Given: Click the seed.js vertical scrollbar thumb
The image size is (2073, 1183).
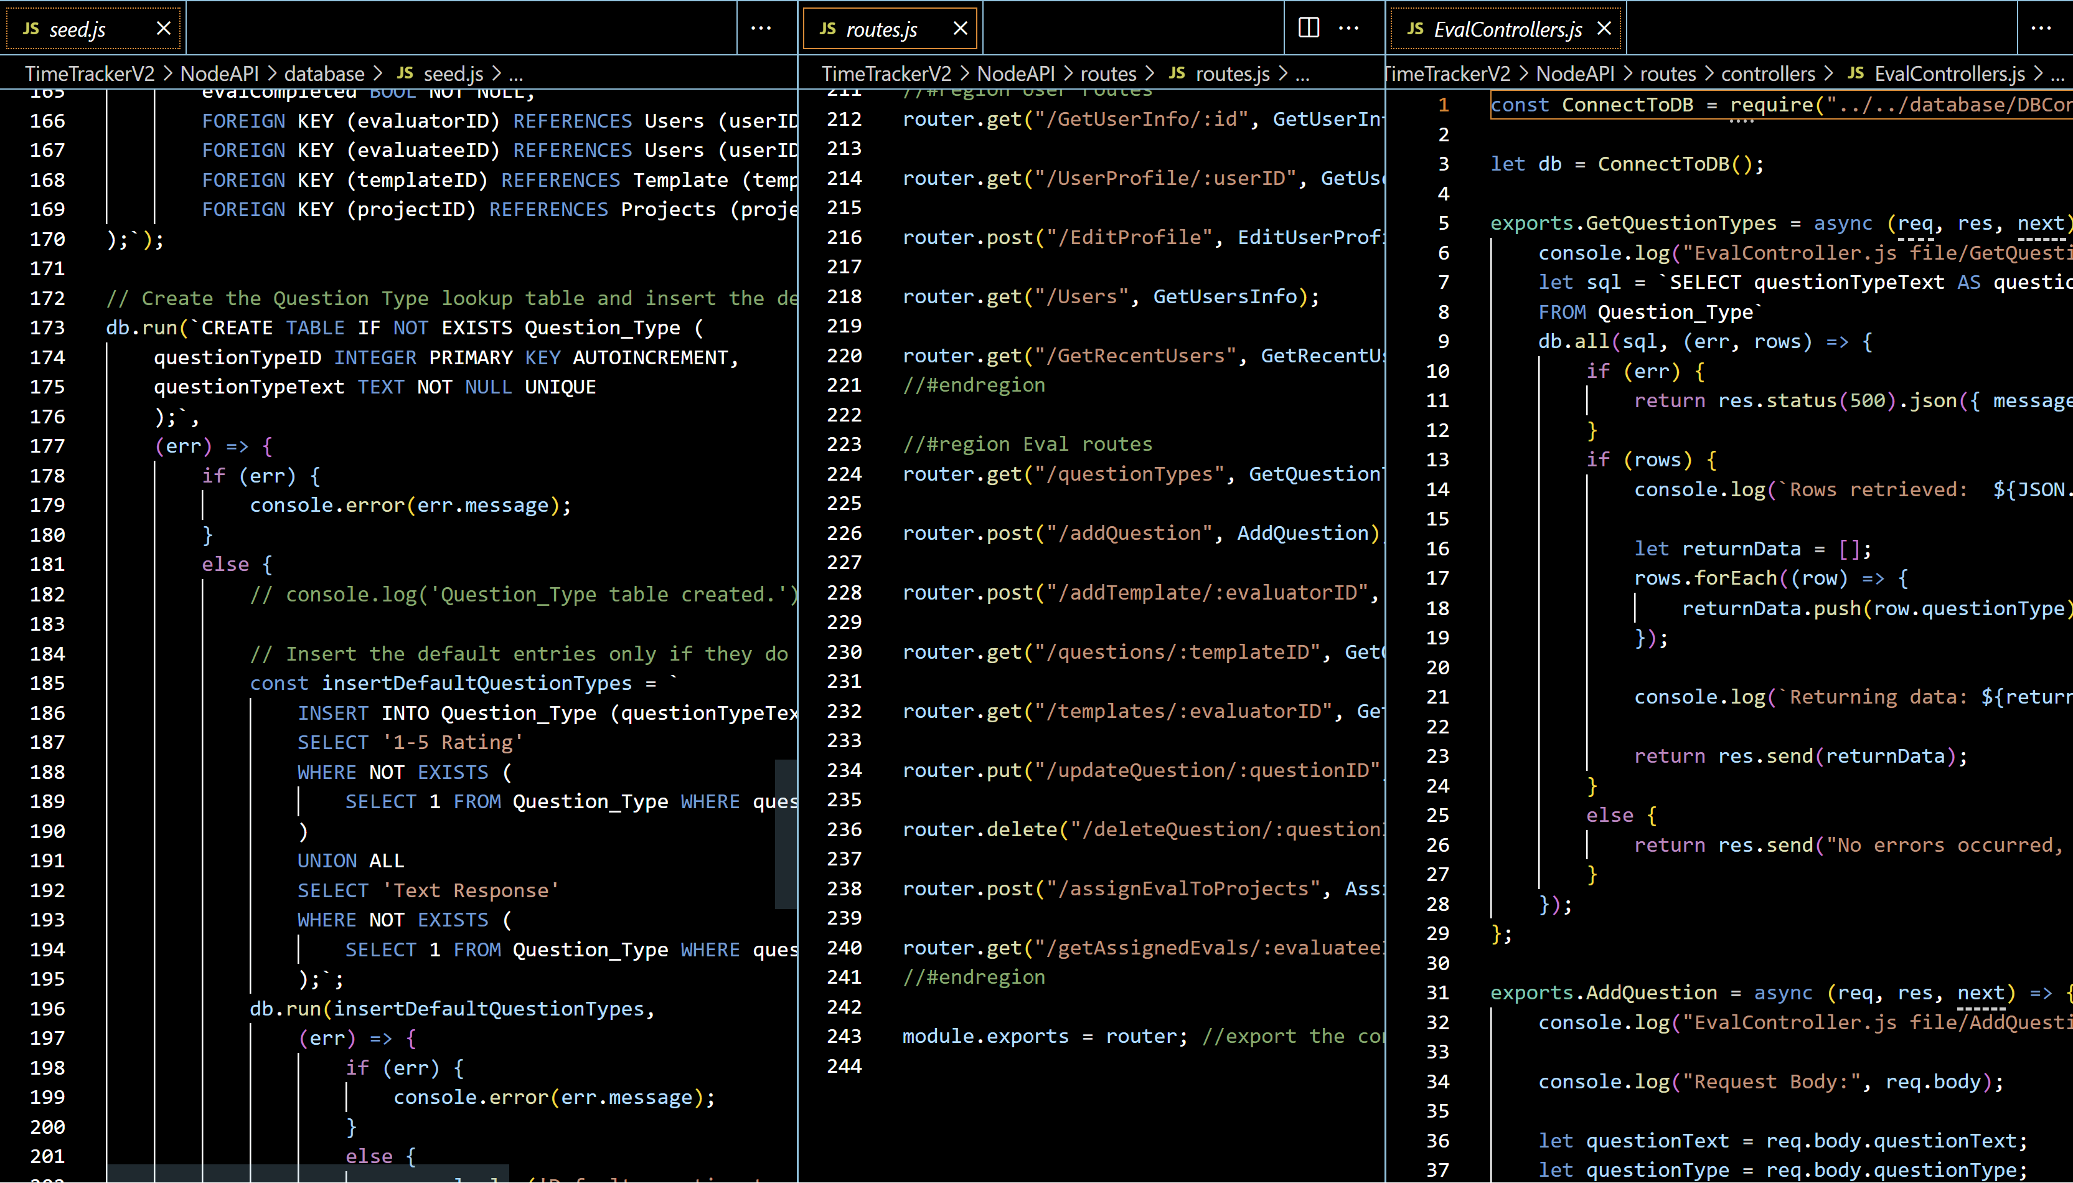Looking at the screenshot, I should coord(786,834).
